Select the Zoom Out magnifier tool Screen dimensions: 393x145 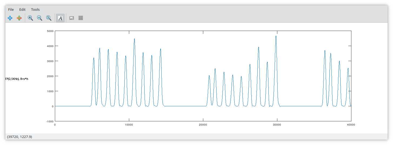coord(39,18)
